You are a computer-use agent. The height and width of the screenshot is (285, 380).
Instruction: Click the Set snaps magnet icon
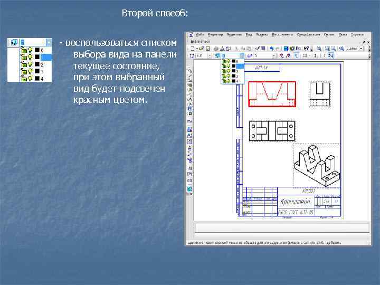281,56
